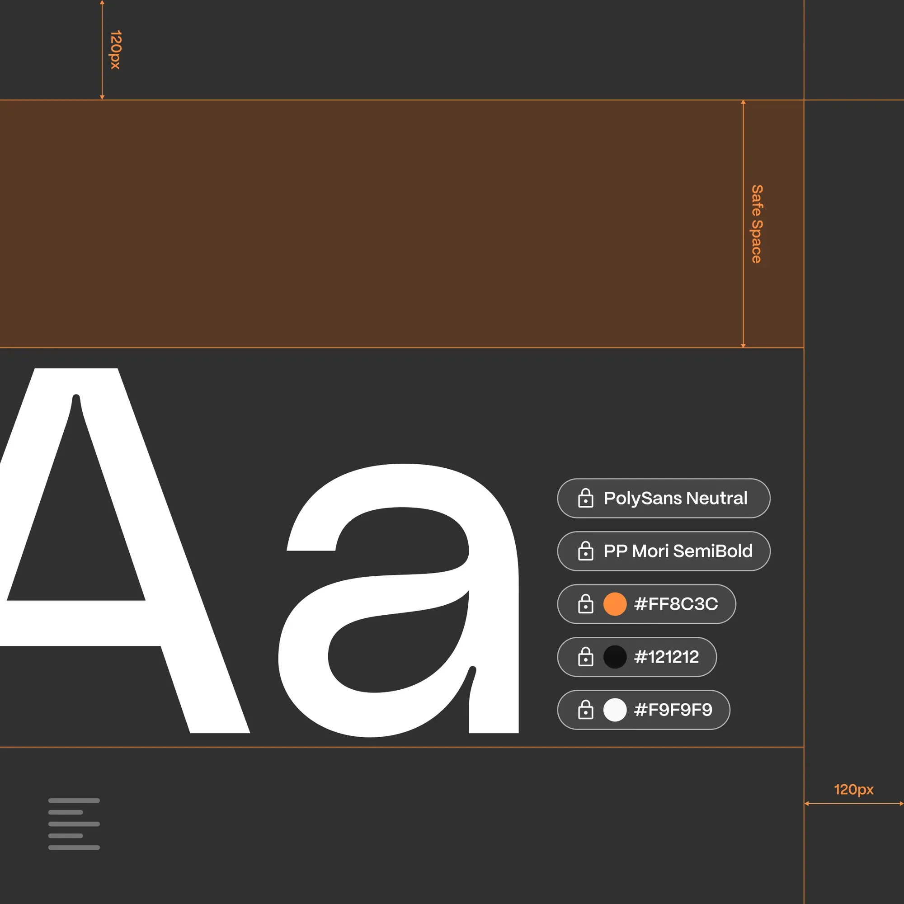This screenshot has height=904, width=904.
Task: Toggle the lock on the white color pill
Action: click(x=586, y=710)
